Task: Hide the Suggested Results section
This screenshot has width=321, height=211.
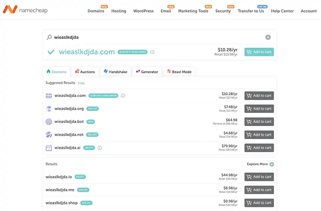Action: [81, 83]
